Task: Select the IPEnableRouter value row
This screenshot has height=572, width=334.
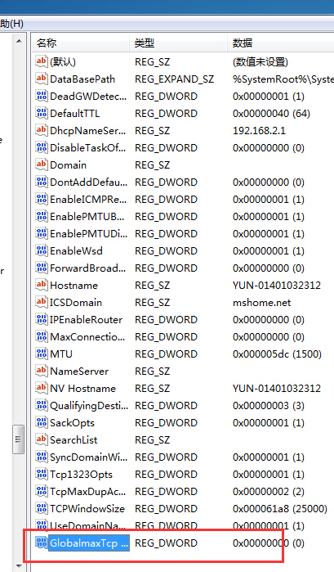Action: [182, 320]
